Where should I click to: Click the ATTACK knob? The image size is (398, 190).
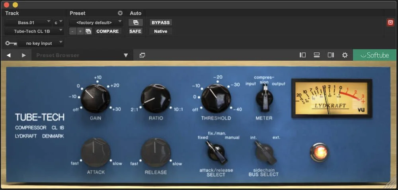point(96,152)
